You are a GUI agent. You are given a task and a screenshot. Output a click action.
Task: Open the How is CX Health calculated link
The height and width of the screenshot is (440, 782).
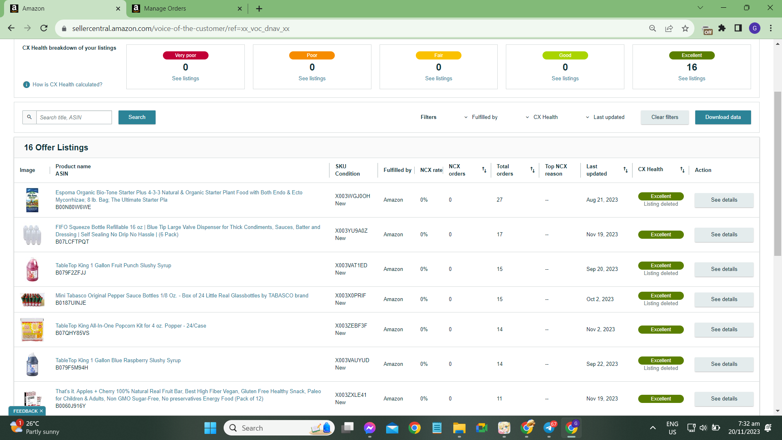(67, 85)
